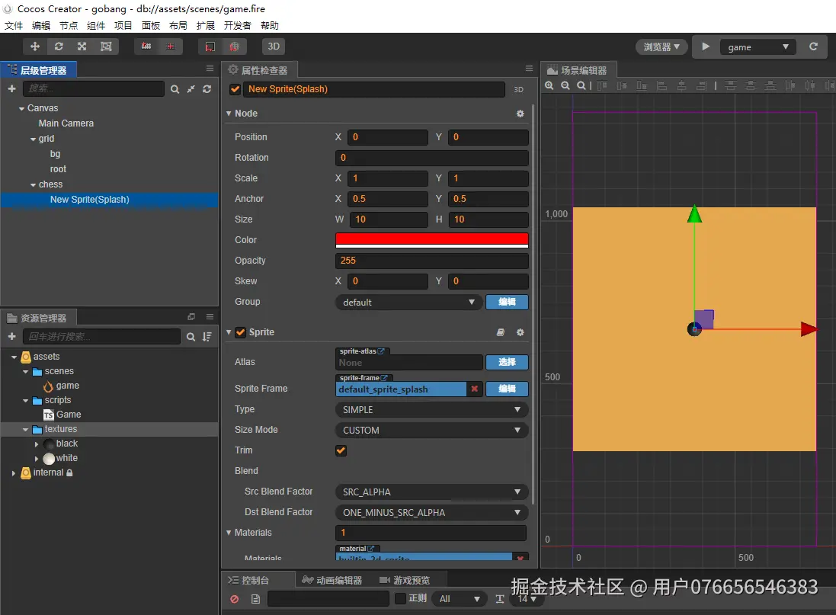The width and height of the screenshot is (836, 615).
Task: Reset zoom in the scene editor
Action: 581,85
